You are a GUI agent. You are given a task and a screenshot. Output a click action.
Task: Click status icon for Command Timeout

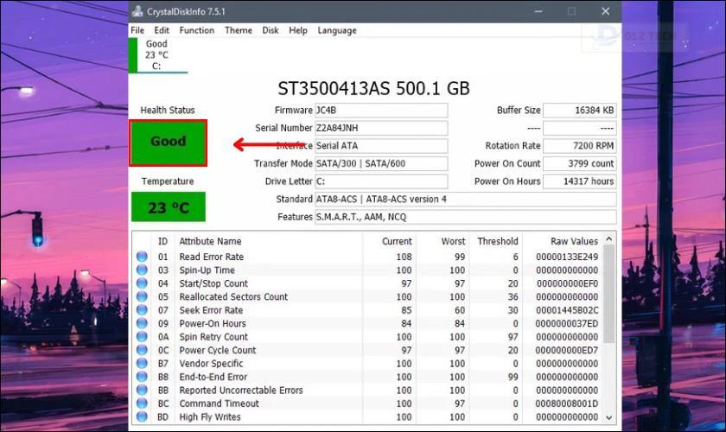click(142, 403)
